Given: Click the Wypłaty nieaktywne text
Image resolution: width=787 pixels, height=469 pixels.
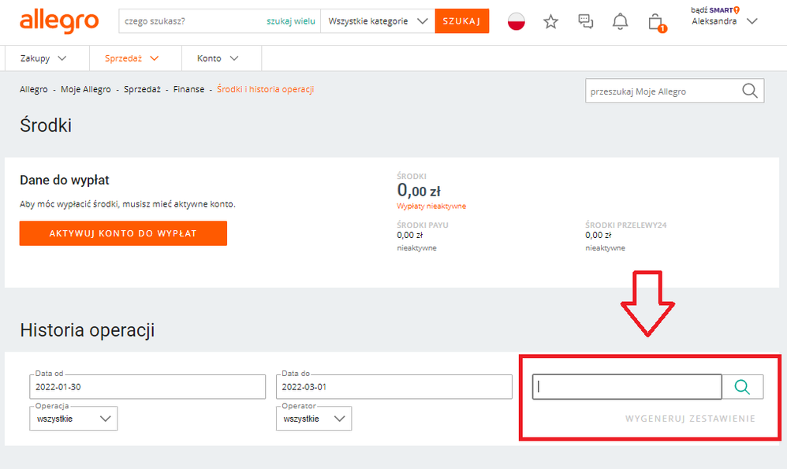Looking at the screenshot, I should point(431,207).
